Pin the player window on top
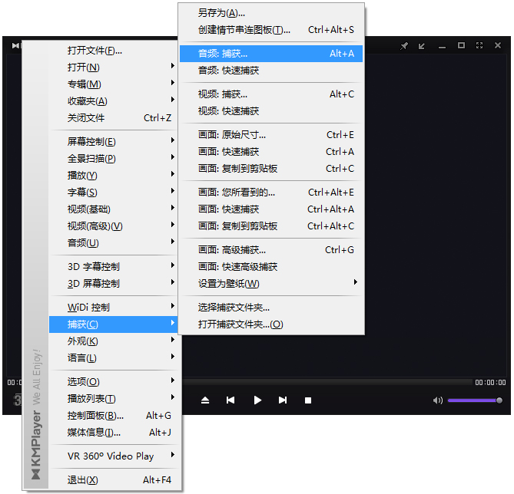 [x=404, y=45]
